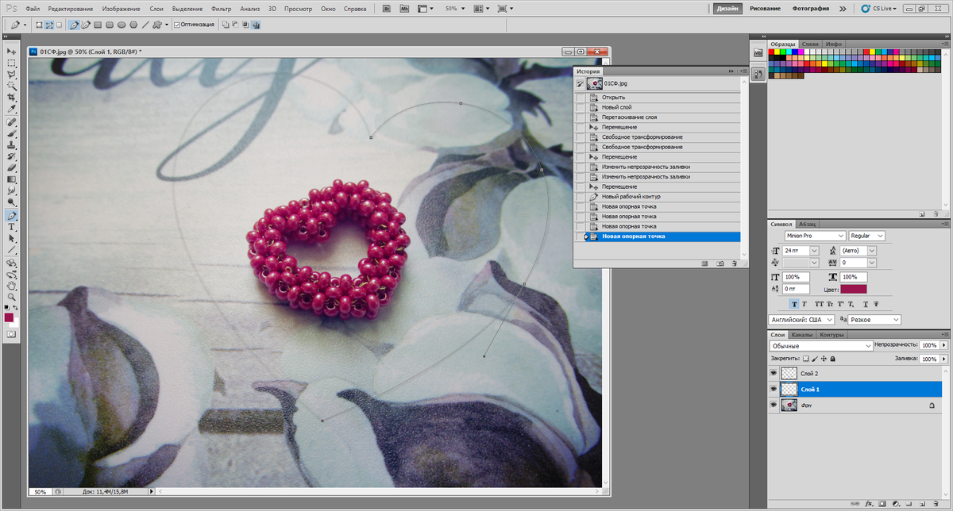This screenshot has width=953, height=511.
Task: Choose Ellipse shape in options bar
Action: point(122,25)
